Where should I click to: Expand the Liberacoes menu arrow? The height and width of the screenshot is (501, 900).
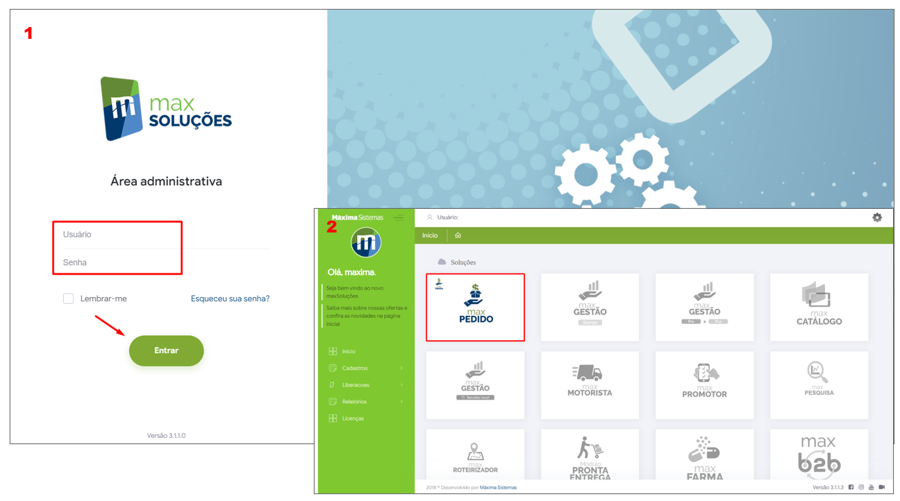(401, 385)
